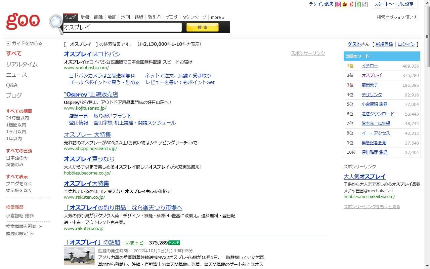Screen dimensions: 430x269
Task: Filter results by リアルタイム
Action: point(22,64)
